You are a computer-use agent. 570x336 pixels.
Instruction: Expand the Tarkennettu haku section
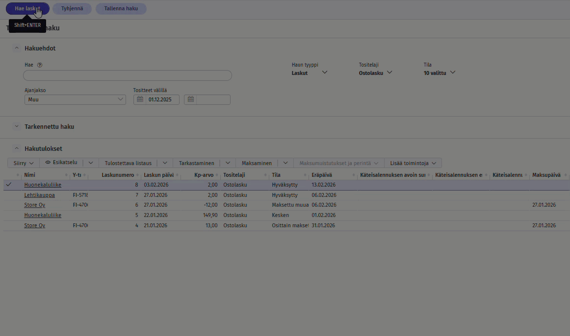[x=16, y=126]
